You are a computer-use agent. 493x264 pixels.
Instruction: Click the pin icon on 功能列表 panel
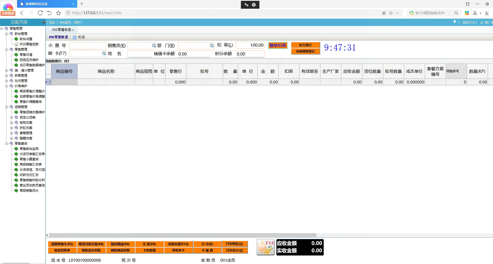(44, 22)
